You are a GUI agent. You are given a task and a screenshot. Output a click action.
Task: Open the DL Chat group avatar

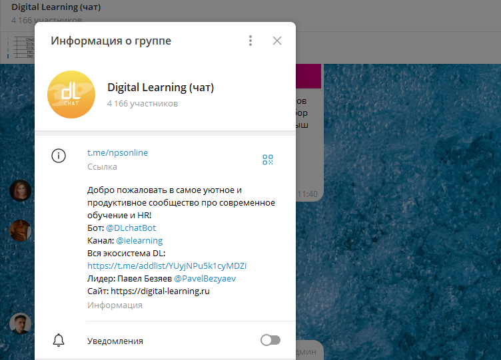coord(71,94)
